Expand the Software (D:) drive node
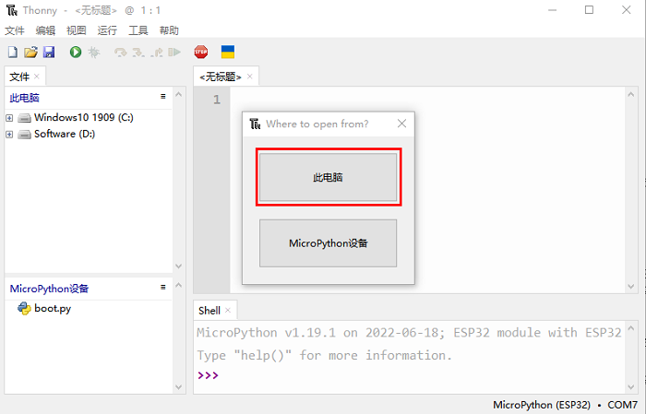646x414 pixels. point(9,135)
